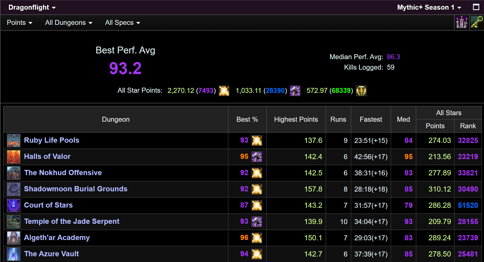This screenshot has width=484, height=262.
Task: Open The Nokhud Offensive dungeon link
Action: (63, 173)
